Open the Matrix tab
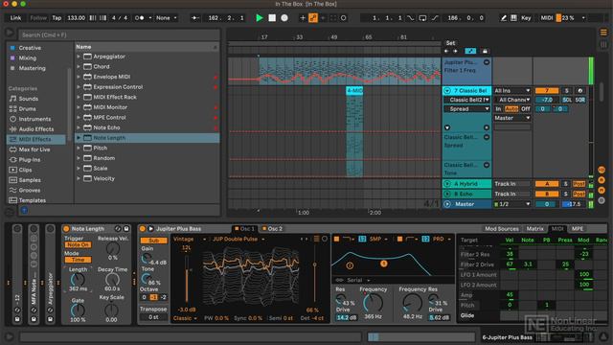613x345 pixels. pos(534,229)
